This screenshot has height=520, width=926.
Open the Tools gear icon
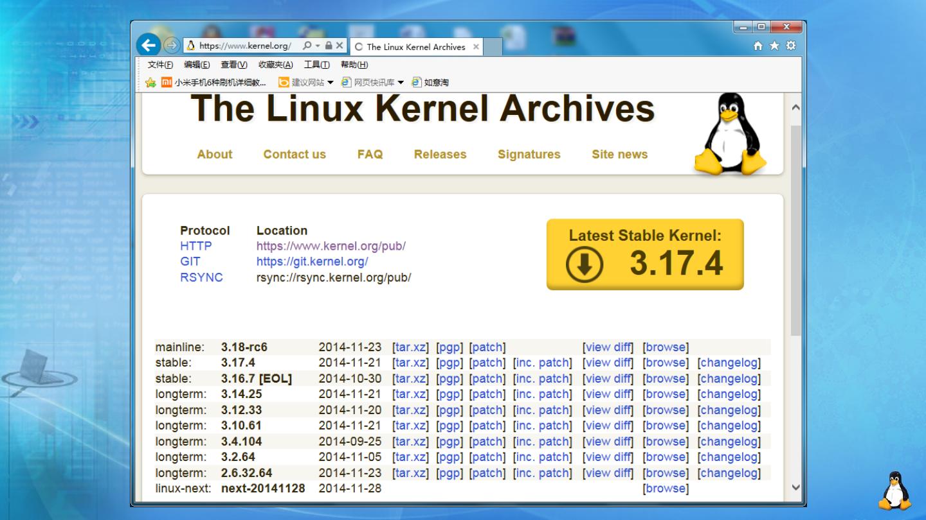coord(791,46)
